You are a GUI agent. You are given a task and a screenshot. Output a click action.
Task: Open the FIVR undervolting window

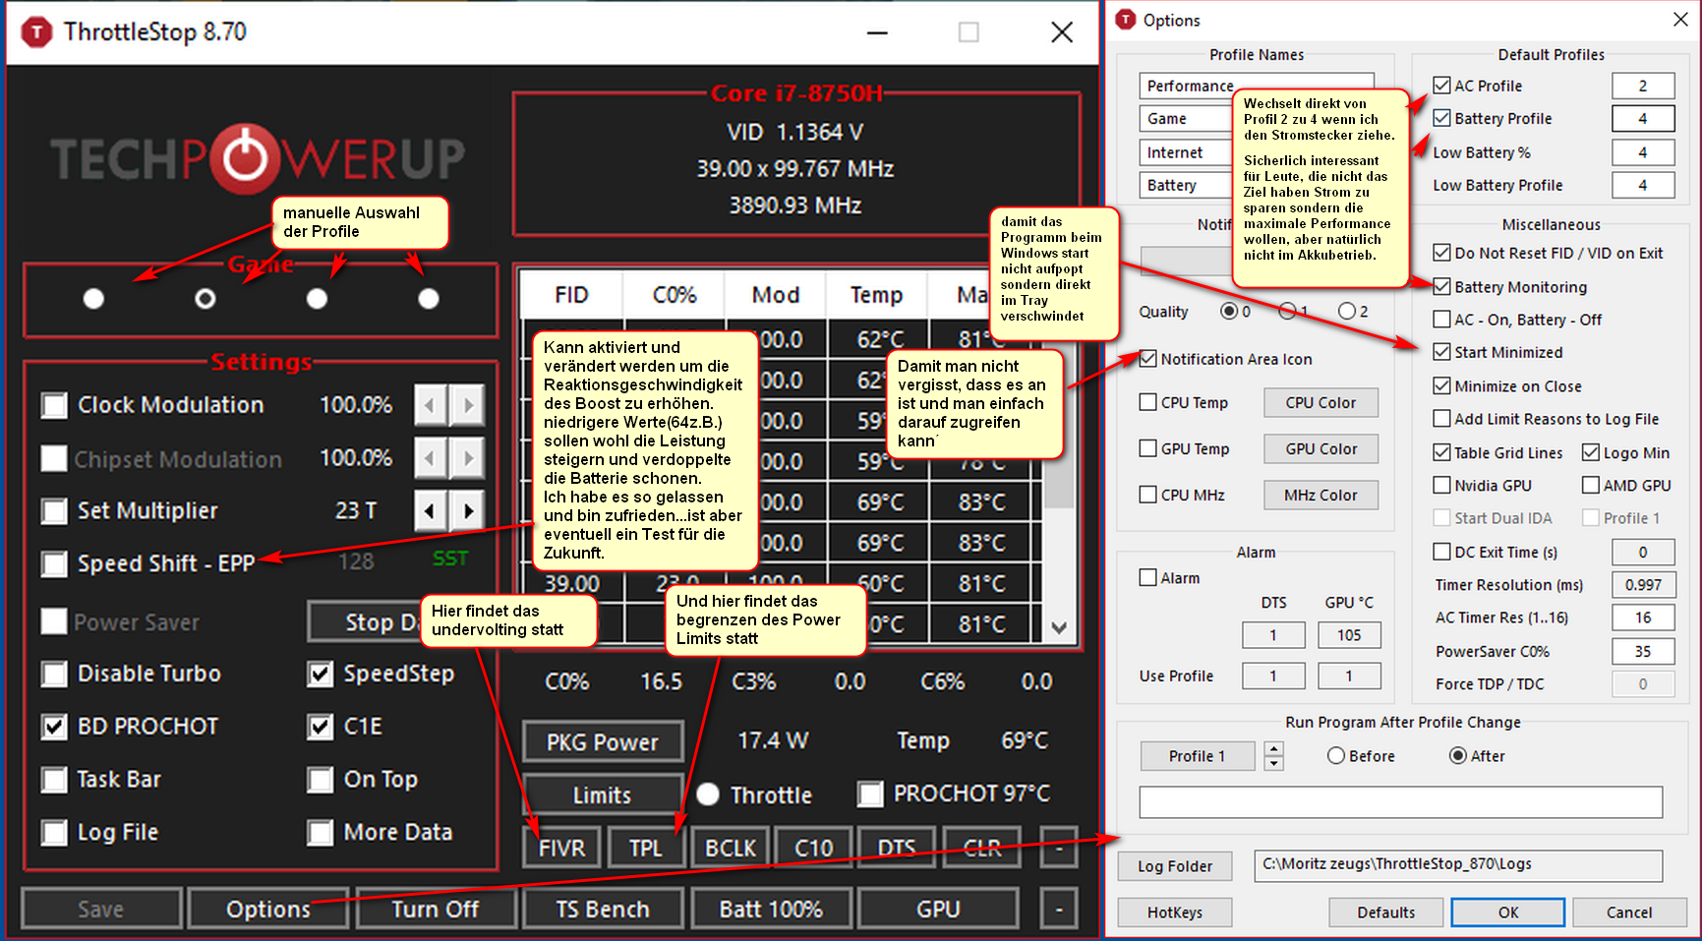coord(561,848)
